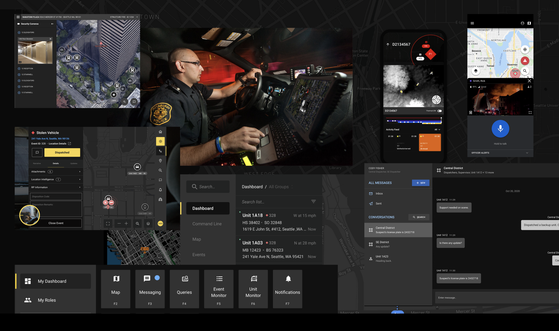The image size is (559, 331).
Task: Play the 13 Stairwell camera feed
Action: [x=19, y=93]
